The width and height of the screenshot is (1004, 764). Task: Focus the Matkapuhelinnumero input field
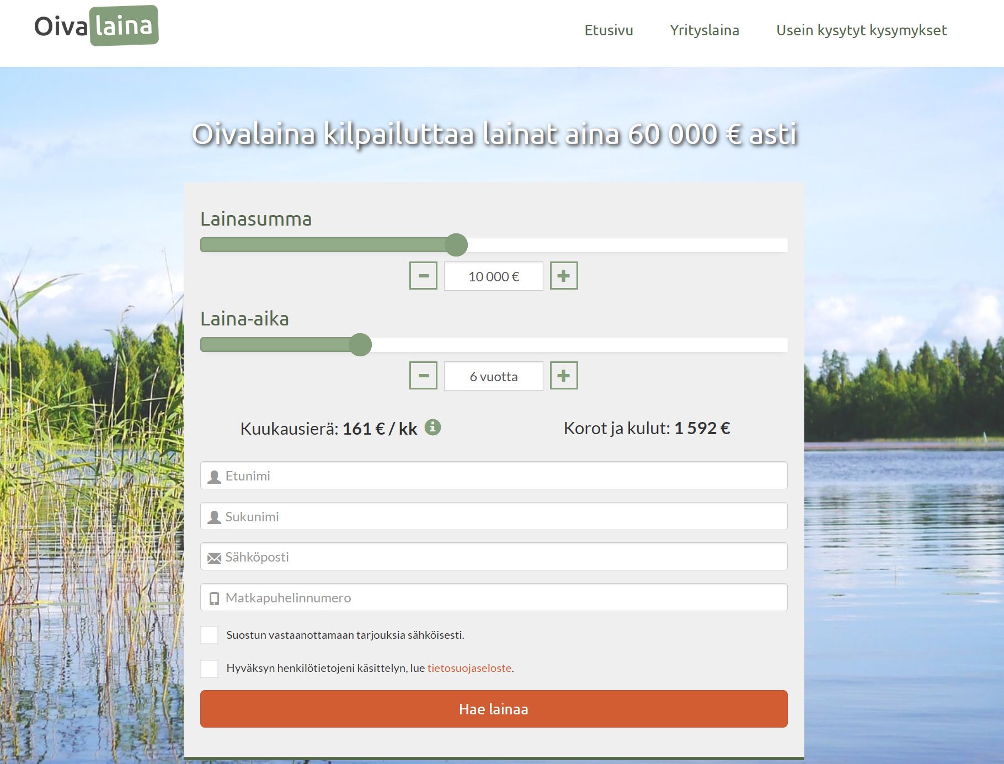click(494, 597)
